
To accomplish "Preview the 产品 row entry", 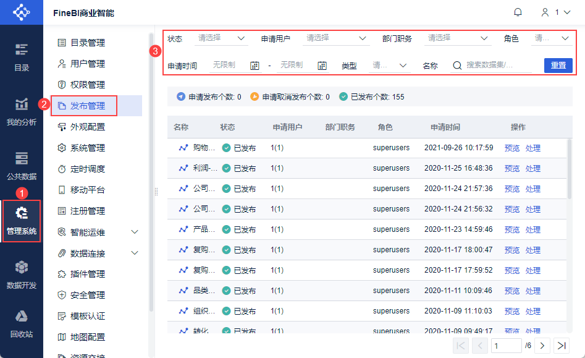I will click(x=512, y=230).
